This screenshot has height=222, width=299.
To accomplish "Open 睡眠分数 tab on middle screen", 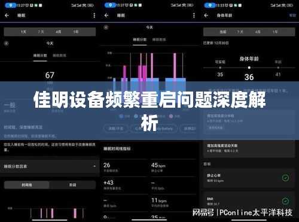I will 140,39.
